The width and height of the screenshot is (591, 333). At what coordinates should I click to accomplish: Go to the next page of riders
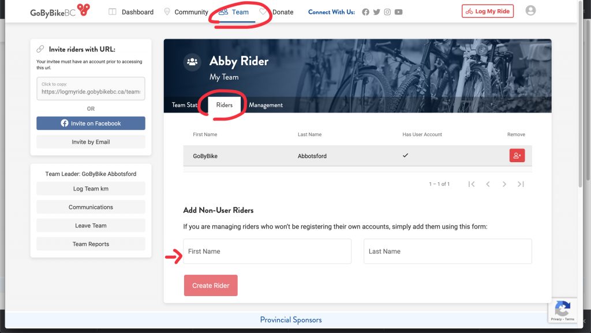pos(504,184)
